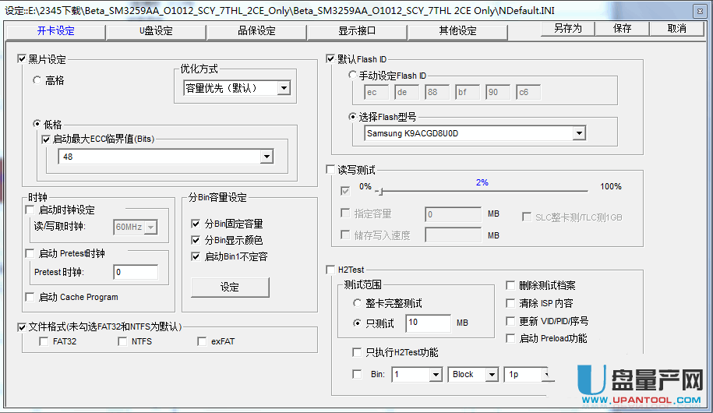Toggle the 读写测试 checkbox

click(x=330, y=169)
